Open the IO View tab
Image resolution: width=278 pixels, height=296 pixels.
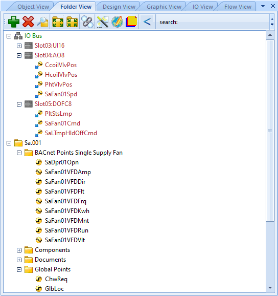203,7
